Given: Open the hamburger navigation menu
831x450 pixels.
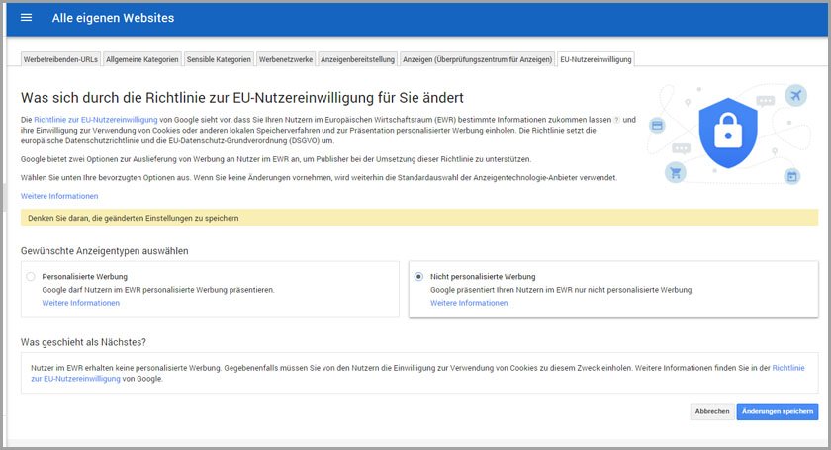Looking at the screenshot, I should (26, 18).
